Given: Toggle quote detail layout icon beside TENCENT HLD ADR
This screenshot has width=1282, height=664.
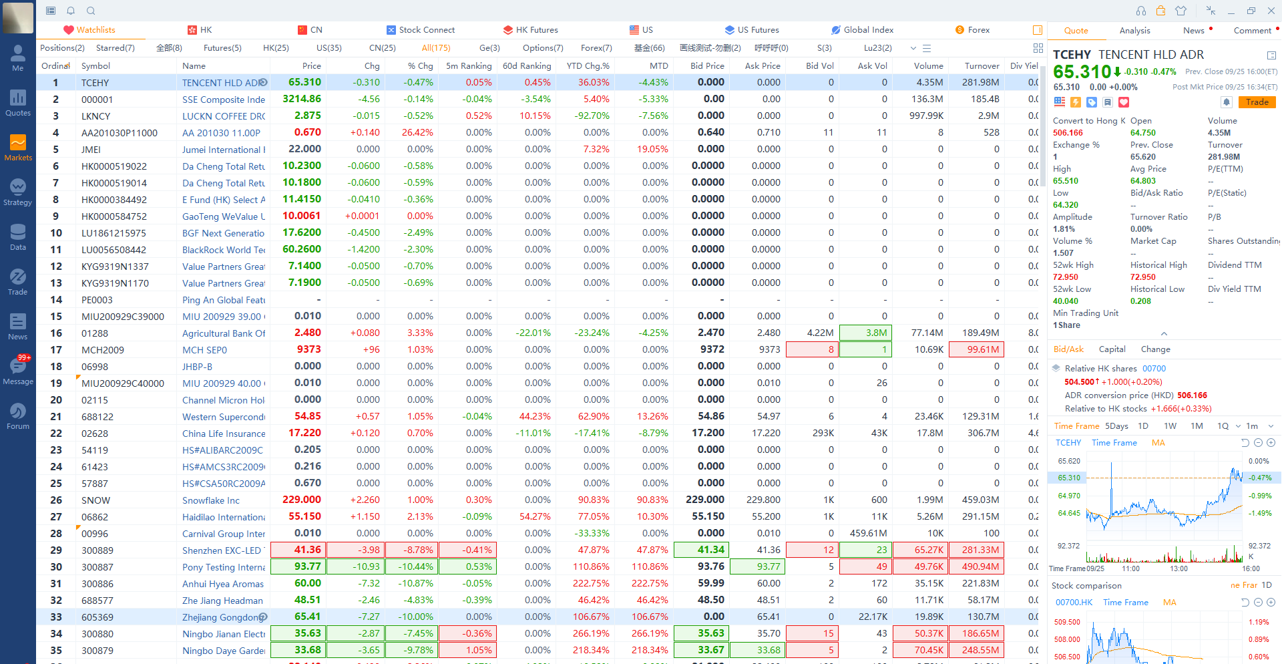Looking at the screenshot, I should pyautogui.click(x=1271, y=55).
